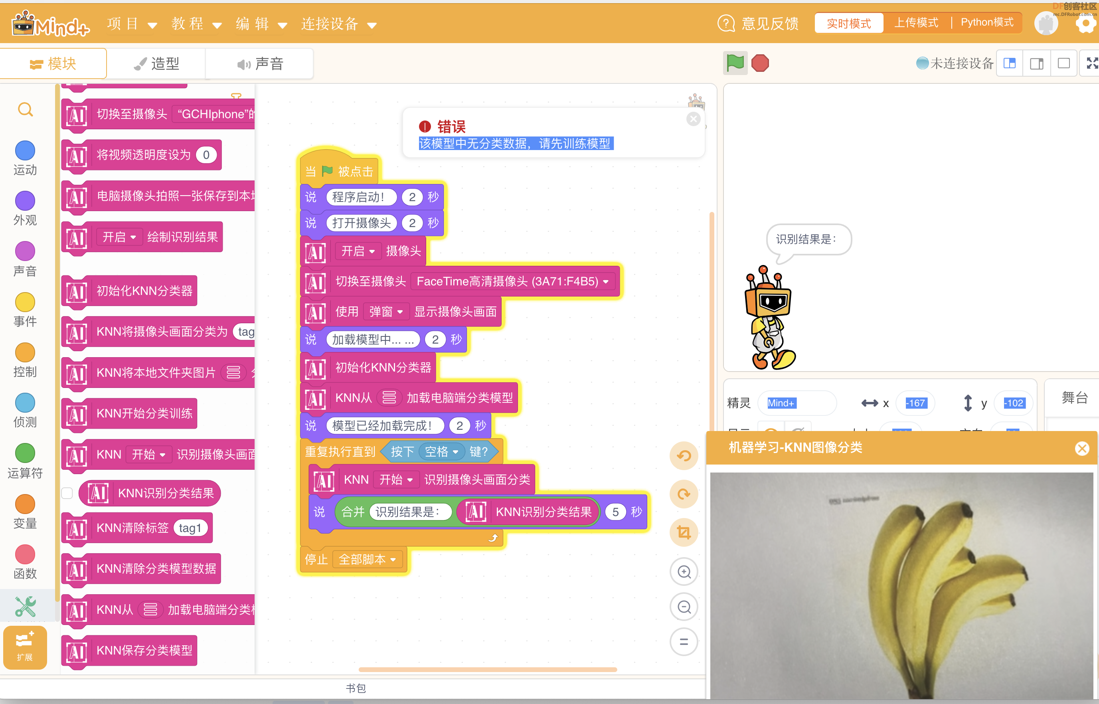Expand the 全部脚本 stop dropdown

point(367,559)
